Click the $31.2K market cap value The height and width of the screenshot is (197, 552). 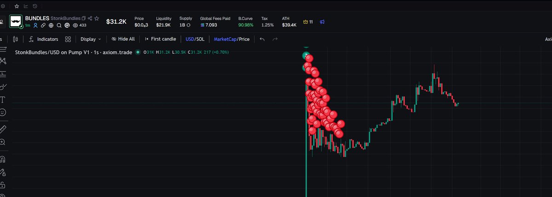pos(116,22)
